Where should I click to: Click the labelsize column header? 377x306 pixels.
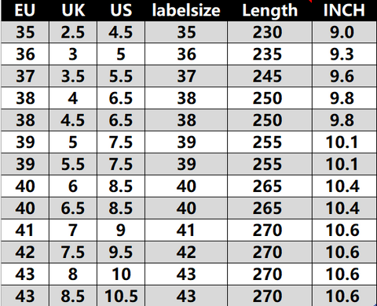[186, 10]
